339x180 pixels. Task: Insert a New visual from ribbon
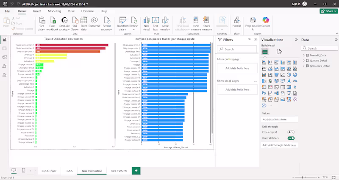pyautogui.click(x=147, y=24)
